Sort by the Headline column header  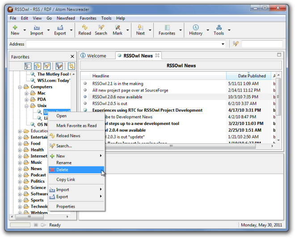click(x=158, y=76)
